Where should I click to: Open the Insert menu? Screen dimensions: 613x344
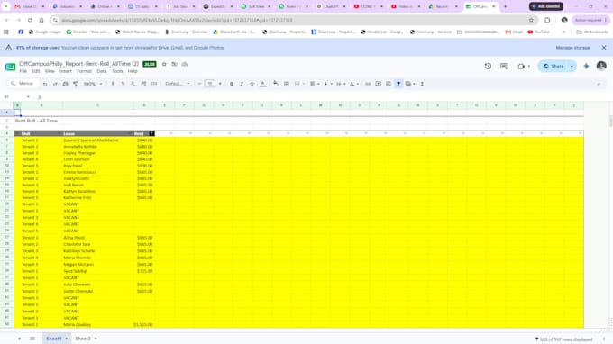[x=66, y=71]
